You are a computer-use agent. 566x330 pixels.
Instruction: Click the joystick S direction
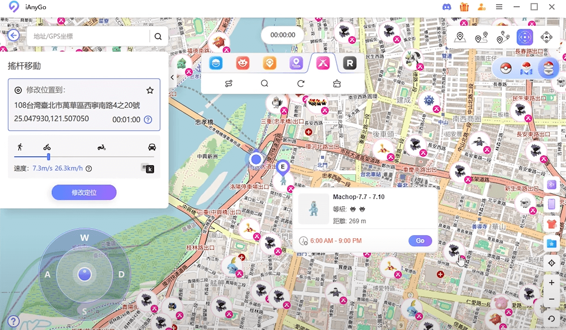[x=84, y=311]
